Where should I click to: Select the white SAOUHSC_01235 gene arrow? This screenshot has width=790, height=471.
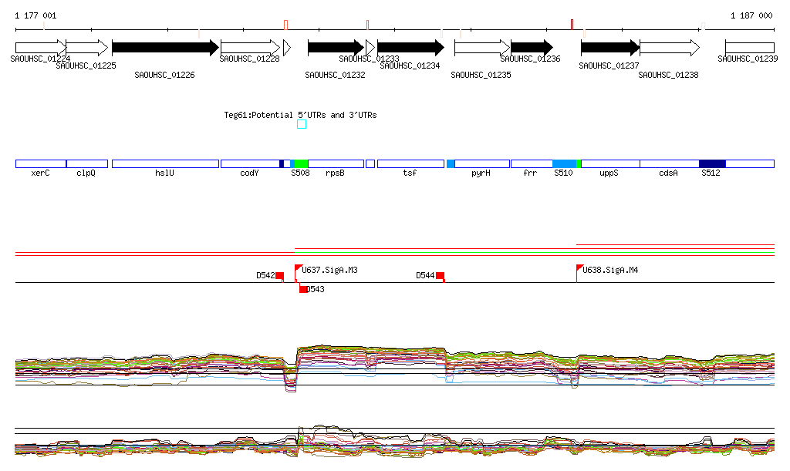pyautogui.click(x=481, y=48)
